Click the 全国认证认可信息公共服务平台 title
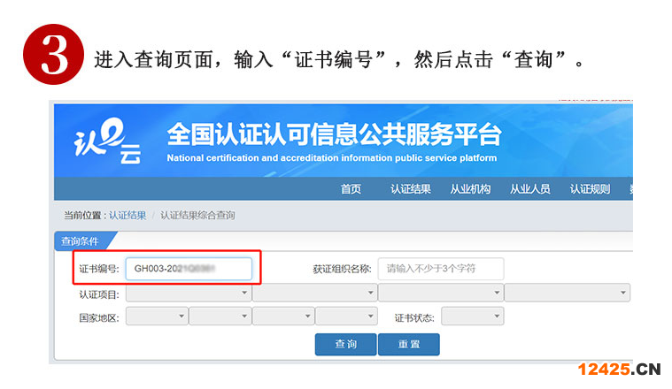Viewport: 672px width, 389px height. tap(334, 134)
